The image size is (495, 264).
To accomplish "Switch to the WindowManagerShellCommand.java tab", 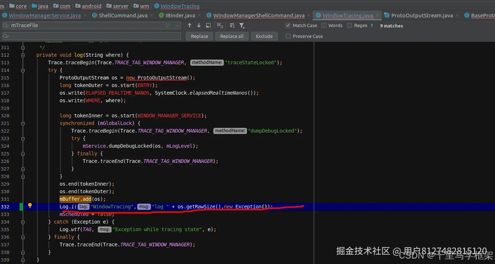I will point(259,16).
